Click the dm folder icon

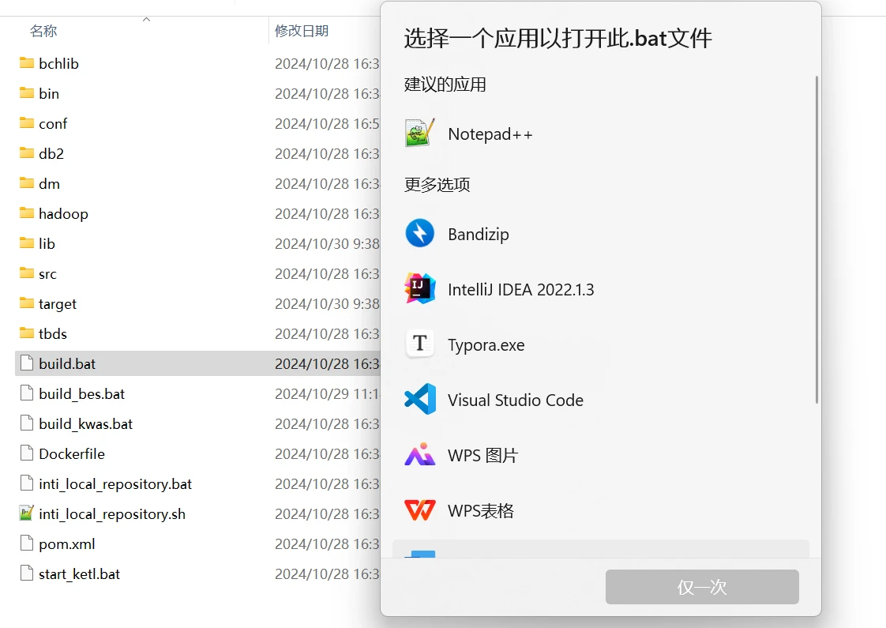coord(27,182)
